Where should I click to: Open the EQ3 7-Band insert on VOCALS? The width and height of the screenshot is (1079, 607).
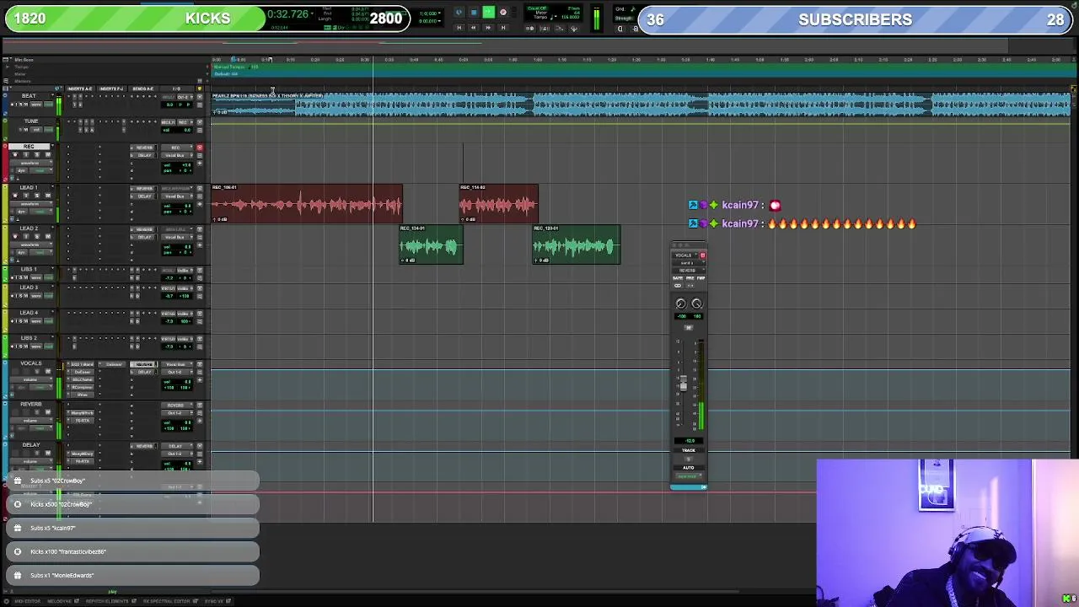point(83,364)
